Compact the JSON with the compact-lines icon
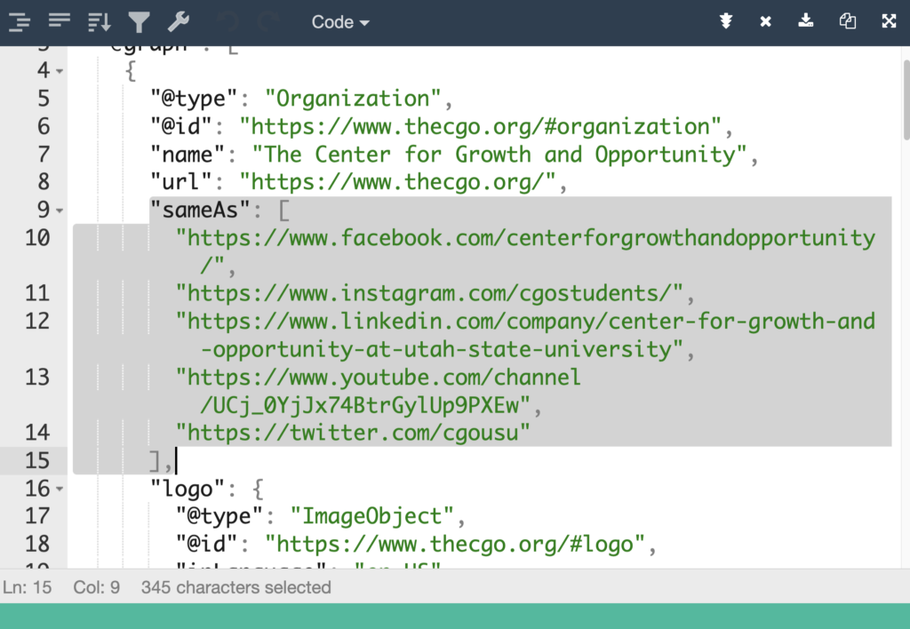 pos(60,22)
